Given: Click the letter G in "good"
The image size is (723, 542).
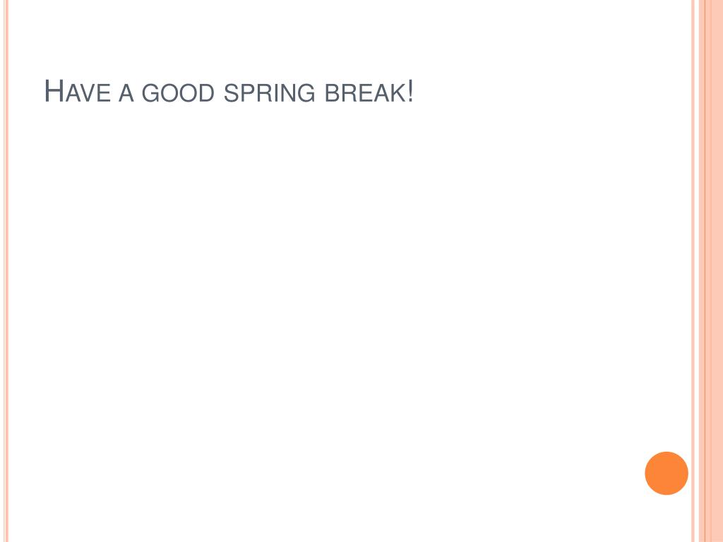Looking at the screenshot, I should [150, 92].
